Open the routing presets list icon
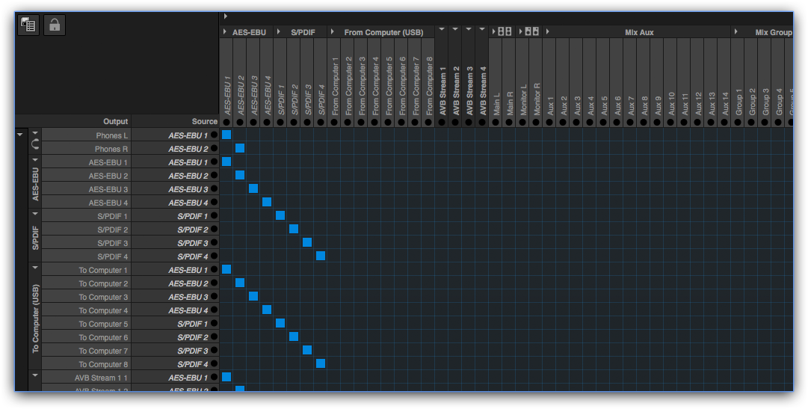This screenshot has width=808, height=409. click(x=28, y=25)
